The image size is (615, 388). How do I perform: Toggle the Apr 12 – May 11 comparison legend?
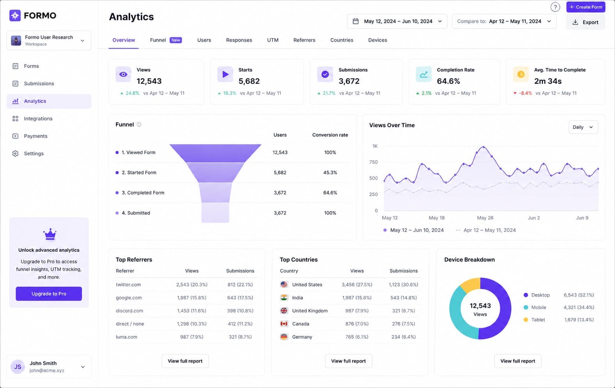[x=486, y=230]
